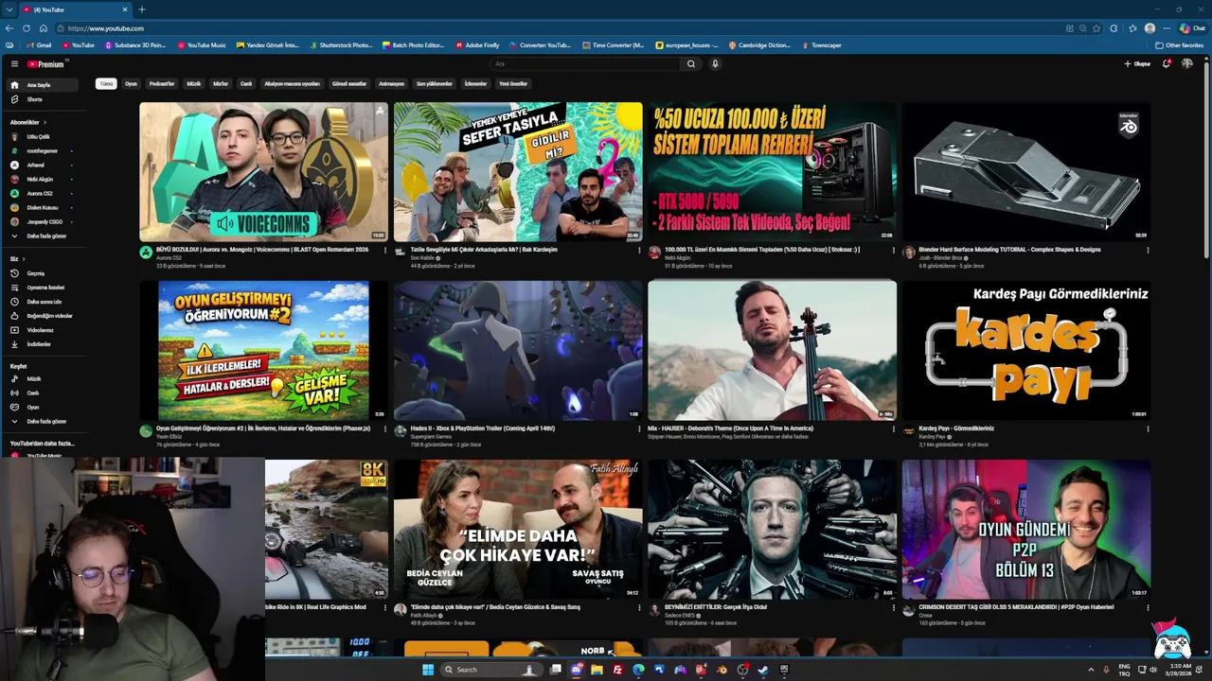1212x681 pixels.
Task: Click the browser address bar
Action: (x=559, y=28)
